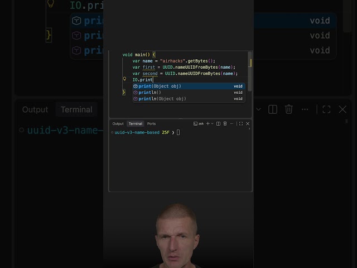Viewport: 357px width, 268px height.
Task: Click the "airhacks" string literal
Action: tap(172, 61)
